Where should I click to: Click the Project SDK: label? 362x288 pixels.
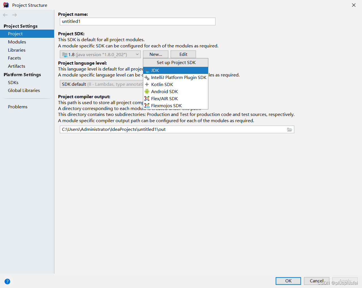click(x=71, y=34)
